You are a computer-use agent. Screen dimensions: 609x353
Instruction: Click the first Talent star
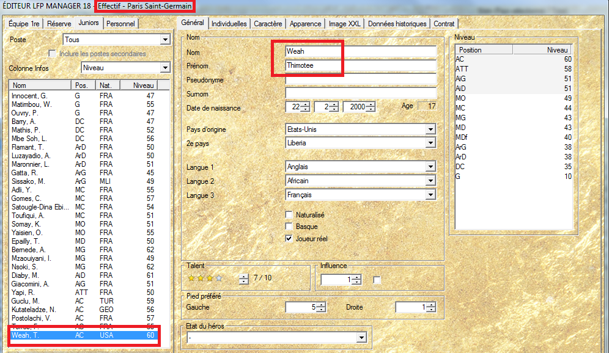tap(191, 278)
